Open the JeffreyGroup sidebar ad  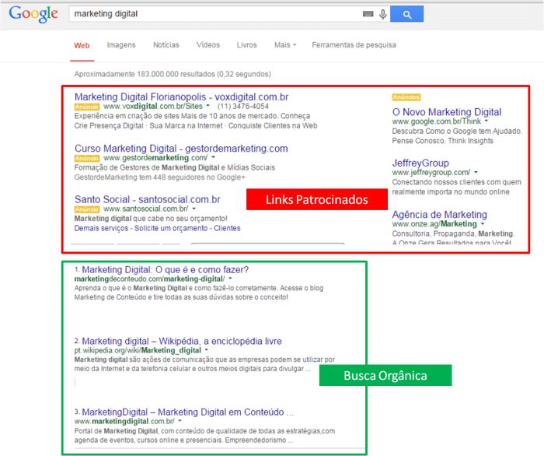click(420, 163)
